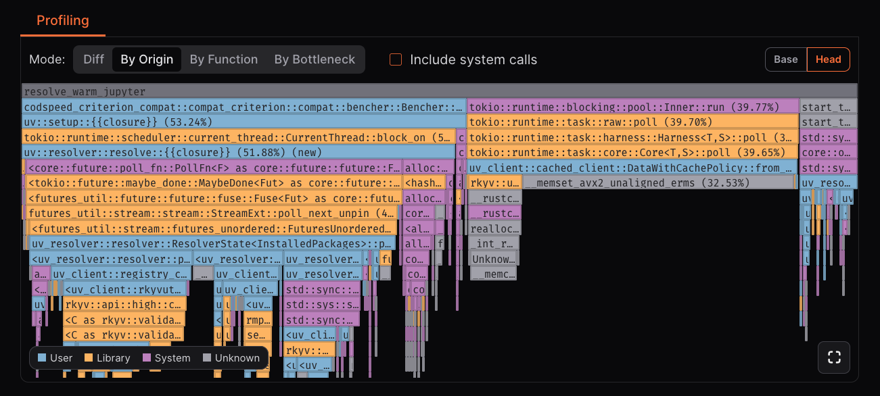Image resolution: width=880 pixels, height=396 pixels.
Task: Click the ResolverState<InstalledPackages> frame
Action: 212,243
